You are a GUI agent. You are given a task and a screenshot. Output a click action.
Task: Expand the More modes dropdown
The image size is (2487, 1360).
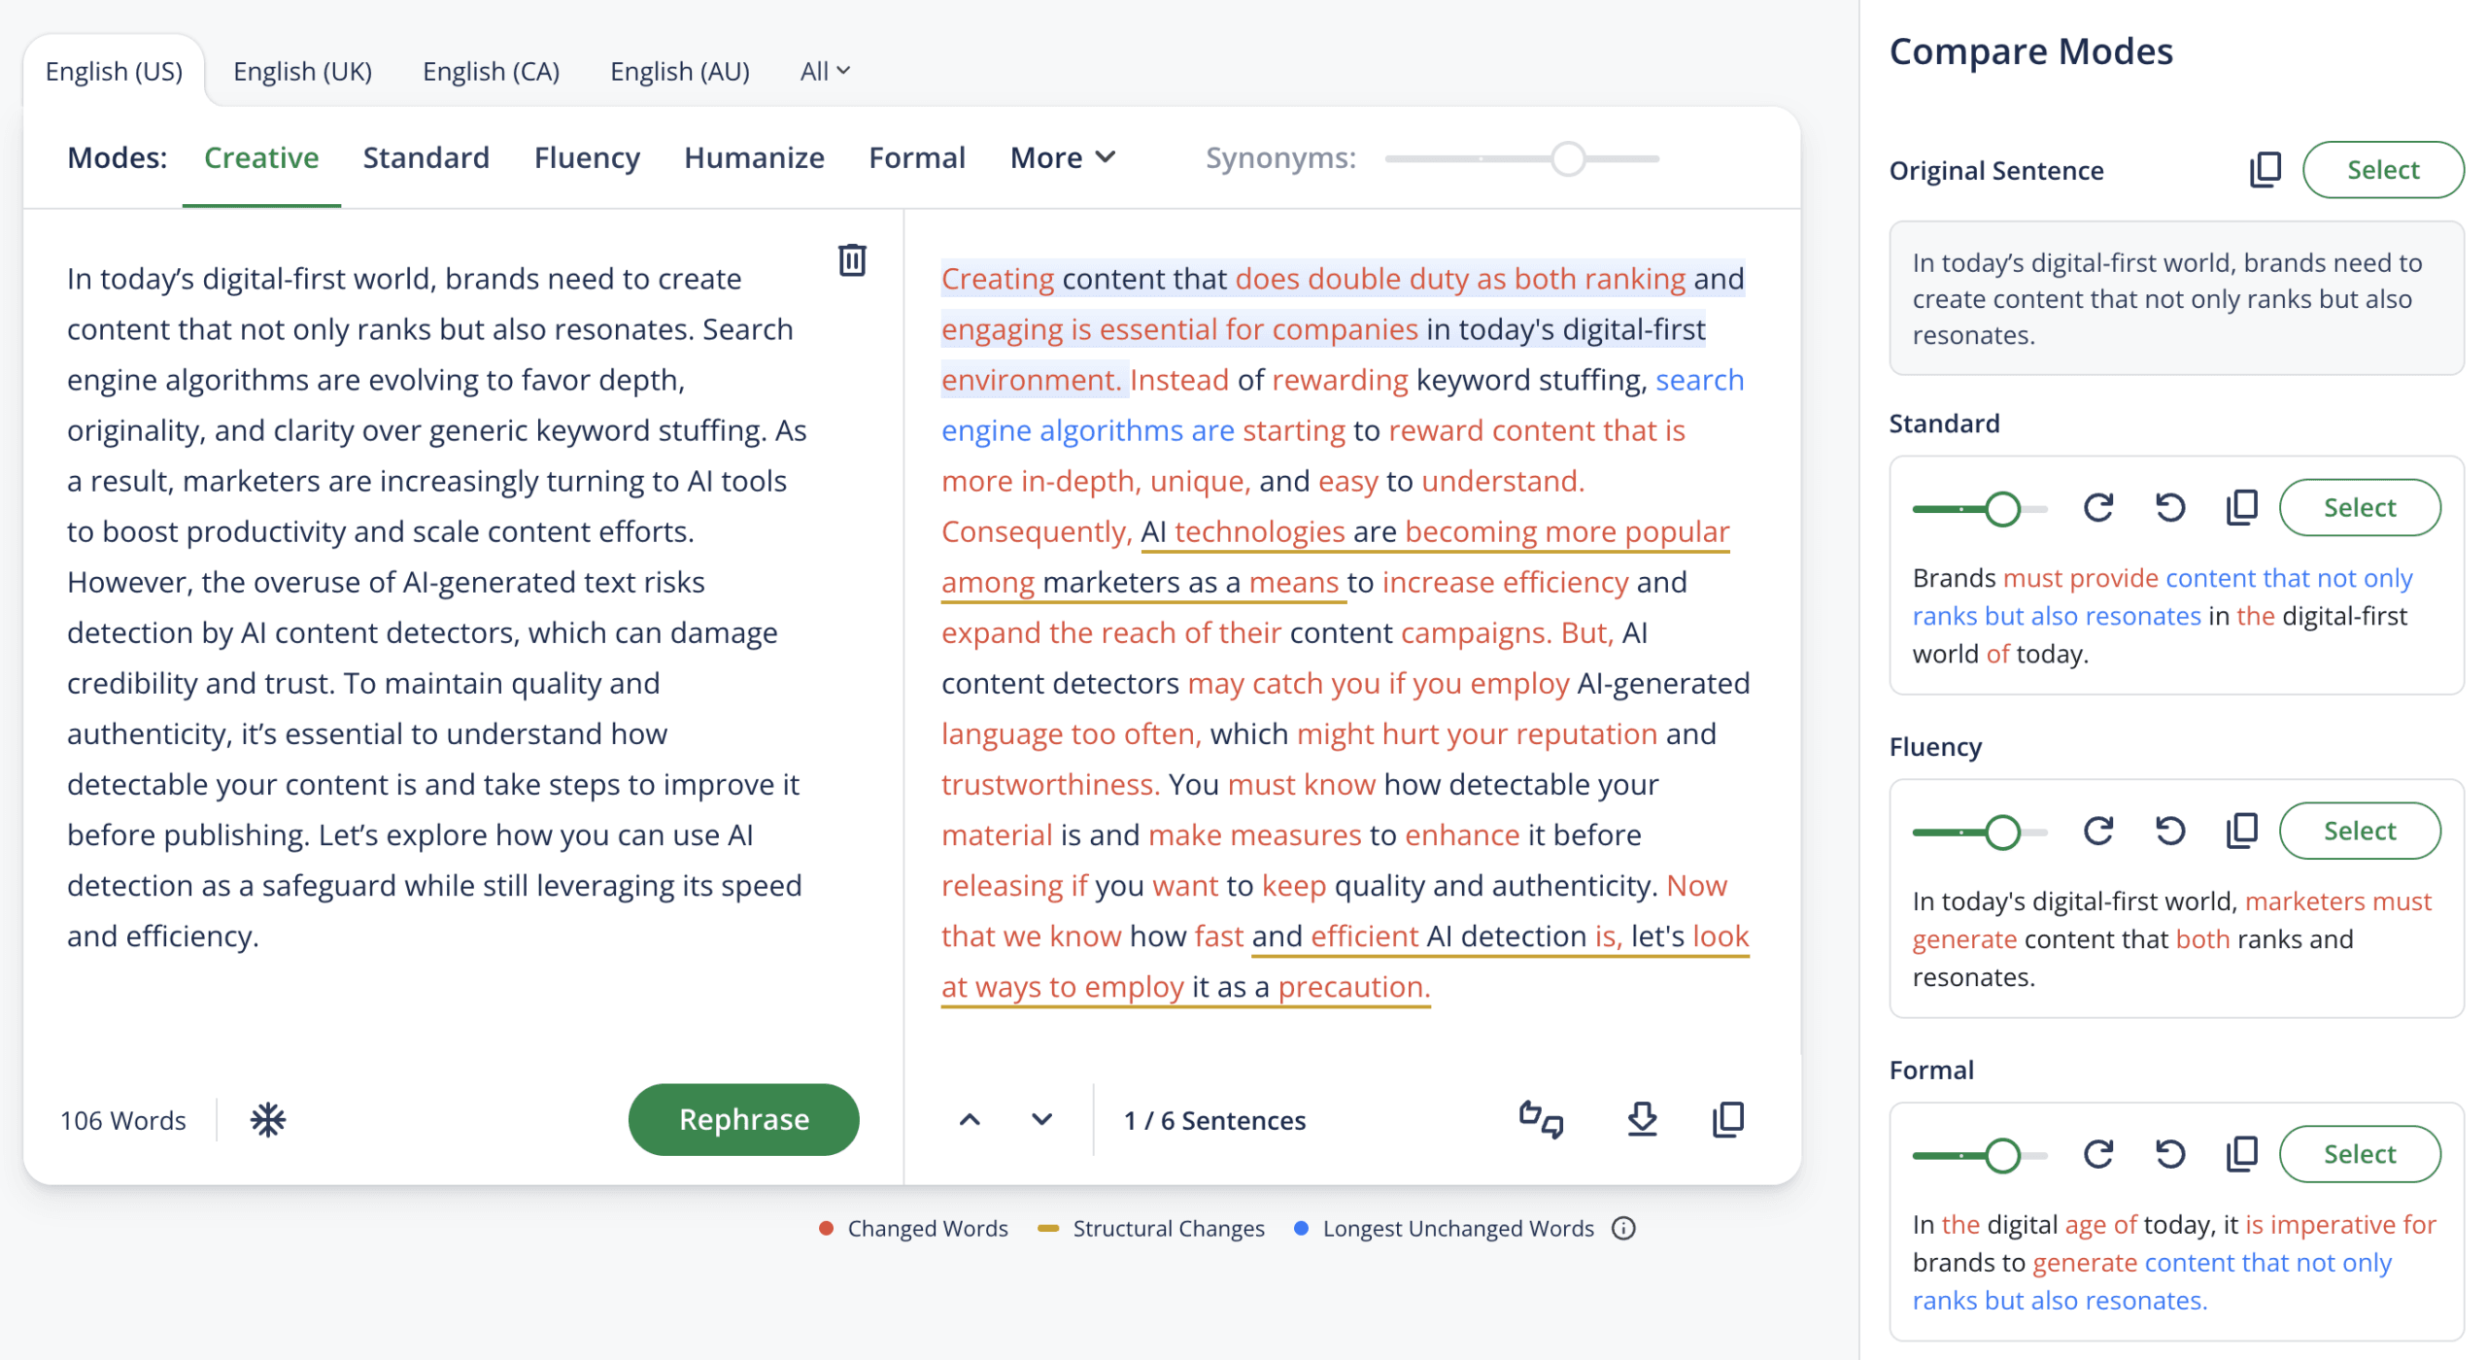(x=1063, y=157)
